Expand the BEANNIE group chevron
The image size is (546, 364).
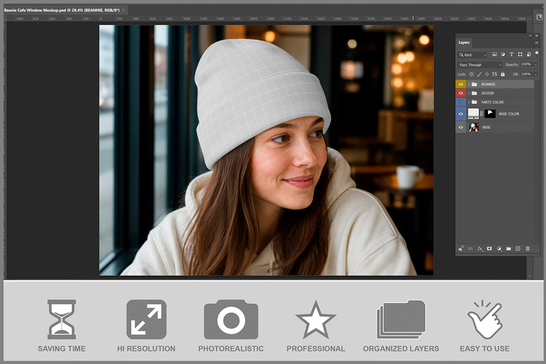469,84
